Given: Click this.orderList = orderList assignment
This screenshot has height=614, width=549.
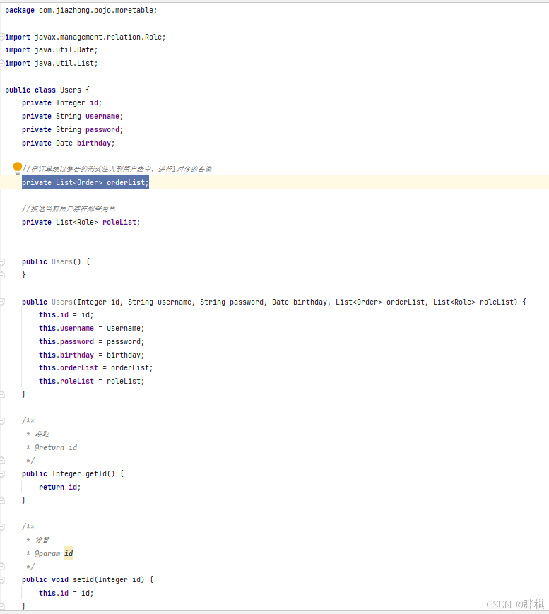Looking at the screenshot, I should (96, 367).
